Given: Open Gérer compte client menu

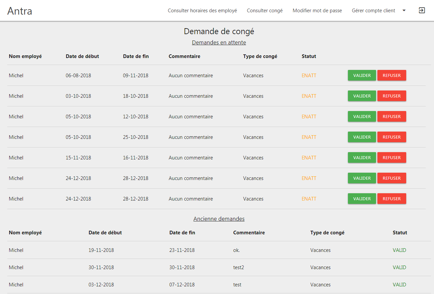Looking at the screenshot, I should coord(373,11).
